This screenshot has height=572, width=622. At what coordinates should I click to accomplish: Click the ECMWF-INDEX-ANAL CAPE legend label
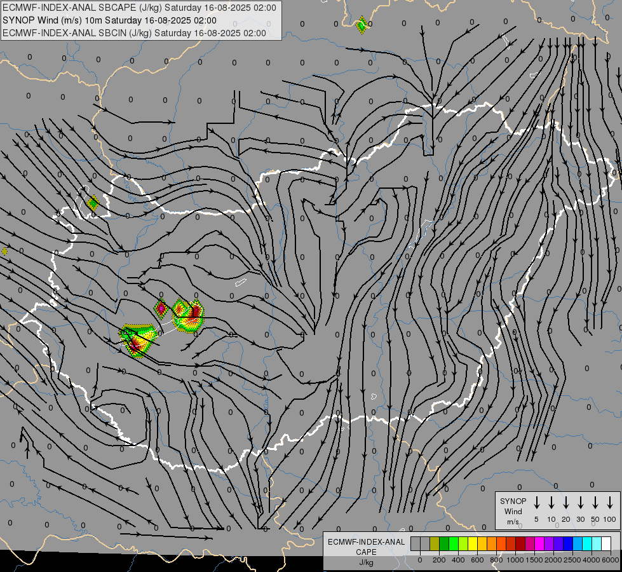(366, 547)
